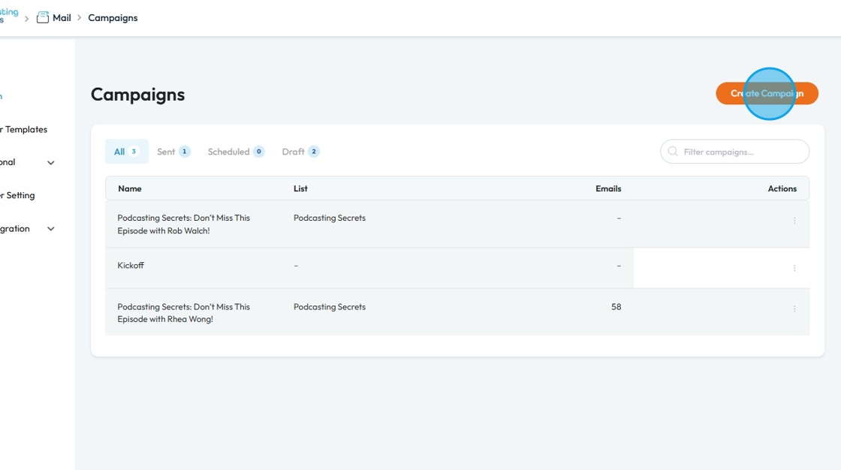Expand the sidebar section below Setting
Screen dimensions: 841x470
pos(50,229)
